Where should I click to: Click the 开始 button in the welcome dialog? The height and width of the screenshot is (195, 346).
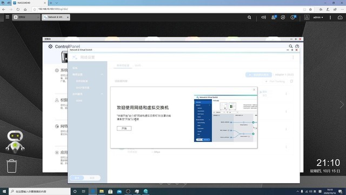(x=124, y=128)
